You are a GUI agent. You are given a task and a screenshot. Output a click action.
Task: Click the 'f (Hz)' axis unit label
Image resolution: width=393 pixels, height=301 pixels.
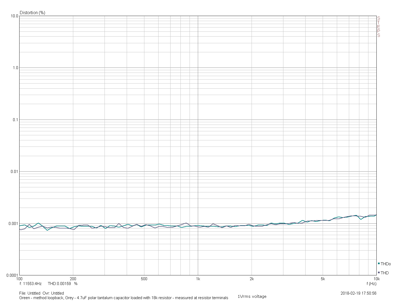[371, 284]
